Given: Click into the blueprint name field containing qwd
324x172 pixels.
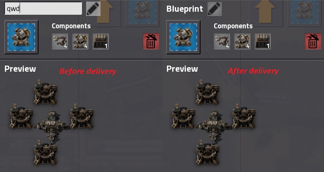Looking at the screenshot, I should 43,8.
